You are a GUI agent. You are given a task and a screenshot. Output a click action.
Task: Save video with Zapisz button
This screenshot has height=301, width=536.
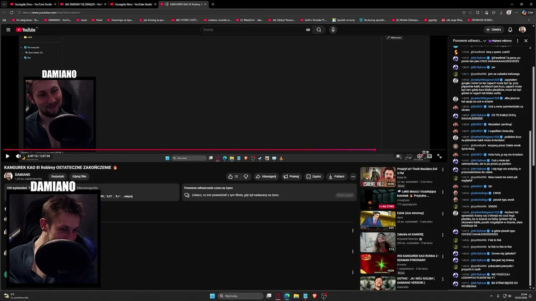click(x=313, y=176)
